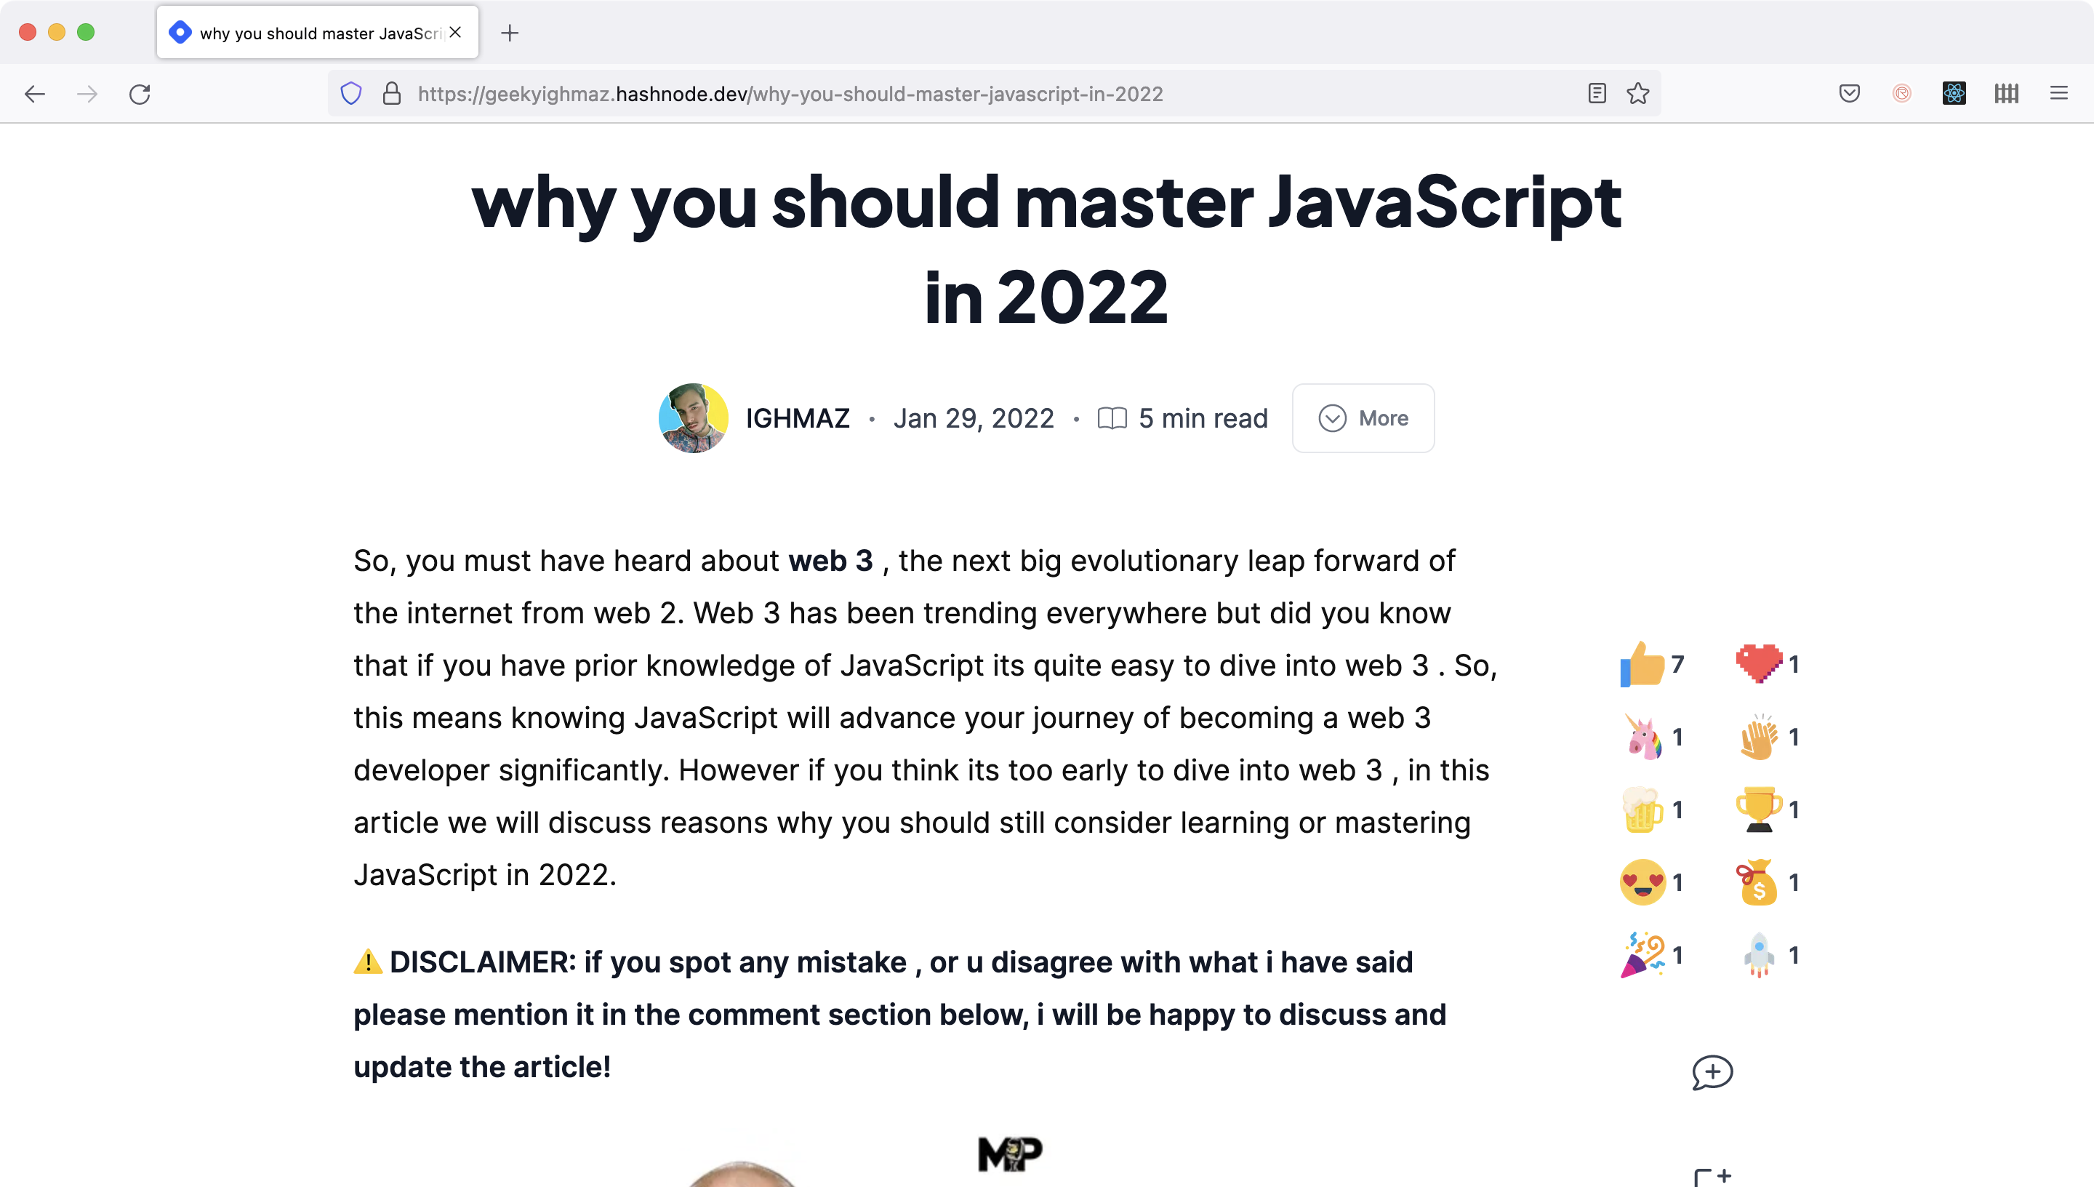The width and height of the screenshot is (2094, 1187).
Task: Expand the More dropdown button
Action: tap(1363, 418)
